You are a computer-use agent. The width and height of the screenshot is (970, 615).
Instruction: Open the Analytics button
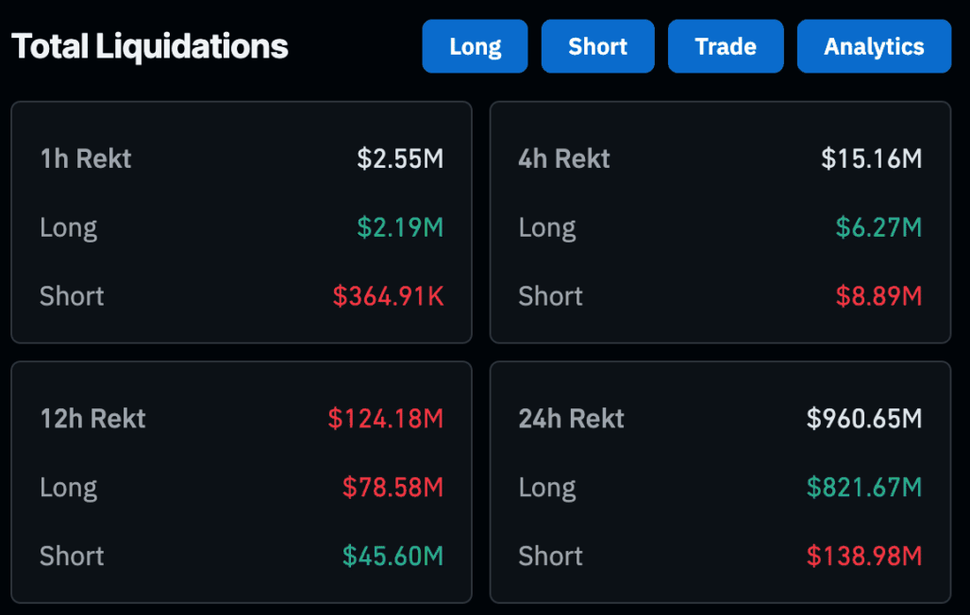(x=874, y=45)
